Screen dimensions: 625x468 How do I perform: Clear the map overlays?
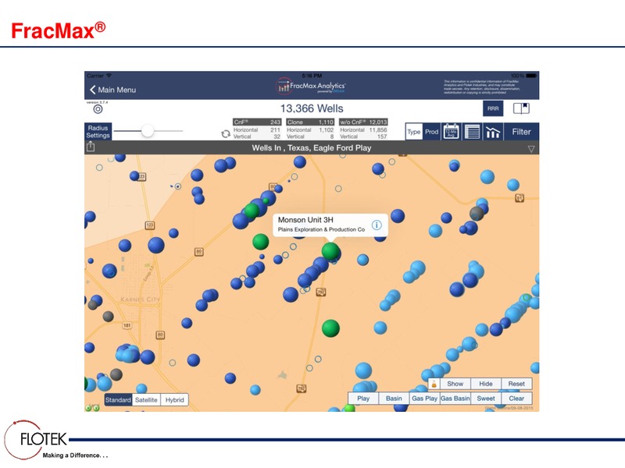click(516, 399)
